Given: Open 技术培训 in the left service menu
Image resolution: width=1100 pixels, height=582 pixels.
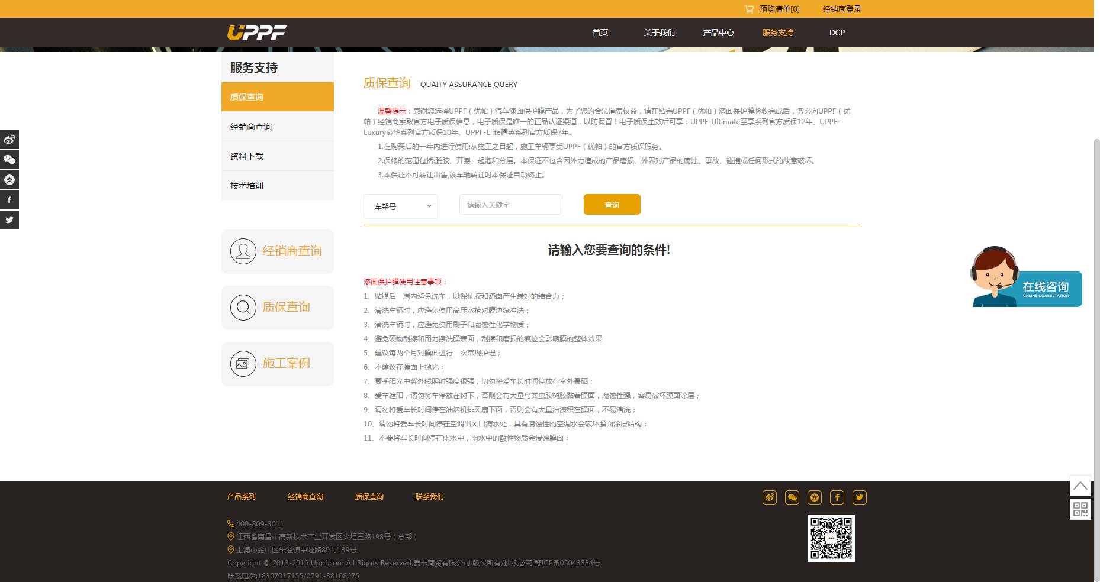Looking at the screenshot, I should tap(278, 186).
